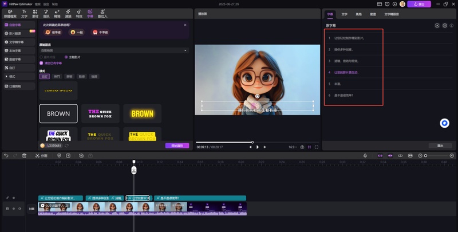458x232 pixels.
Task: Click the 分割 split scissors tool
Action: [x=41, y=156]
